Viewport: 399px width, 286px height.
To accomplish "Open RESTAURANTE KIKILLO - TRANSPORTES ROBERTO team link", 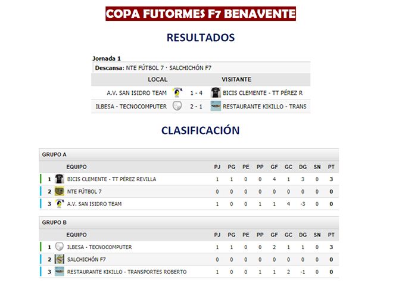I will [x=127, y=272].
